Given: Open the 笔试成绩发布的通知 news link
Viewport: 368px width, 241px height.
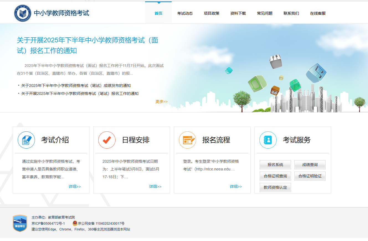Looking at the screenshot, I should (x=76, y=85).
